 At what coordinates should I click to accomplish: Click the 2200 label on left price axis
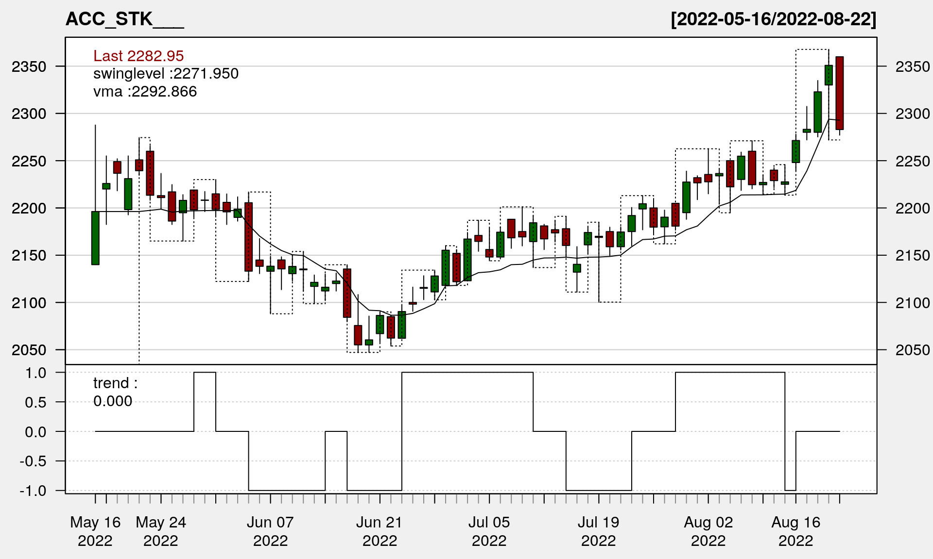pos(29,208)
